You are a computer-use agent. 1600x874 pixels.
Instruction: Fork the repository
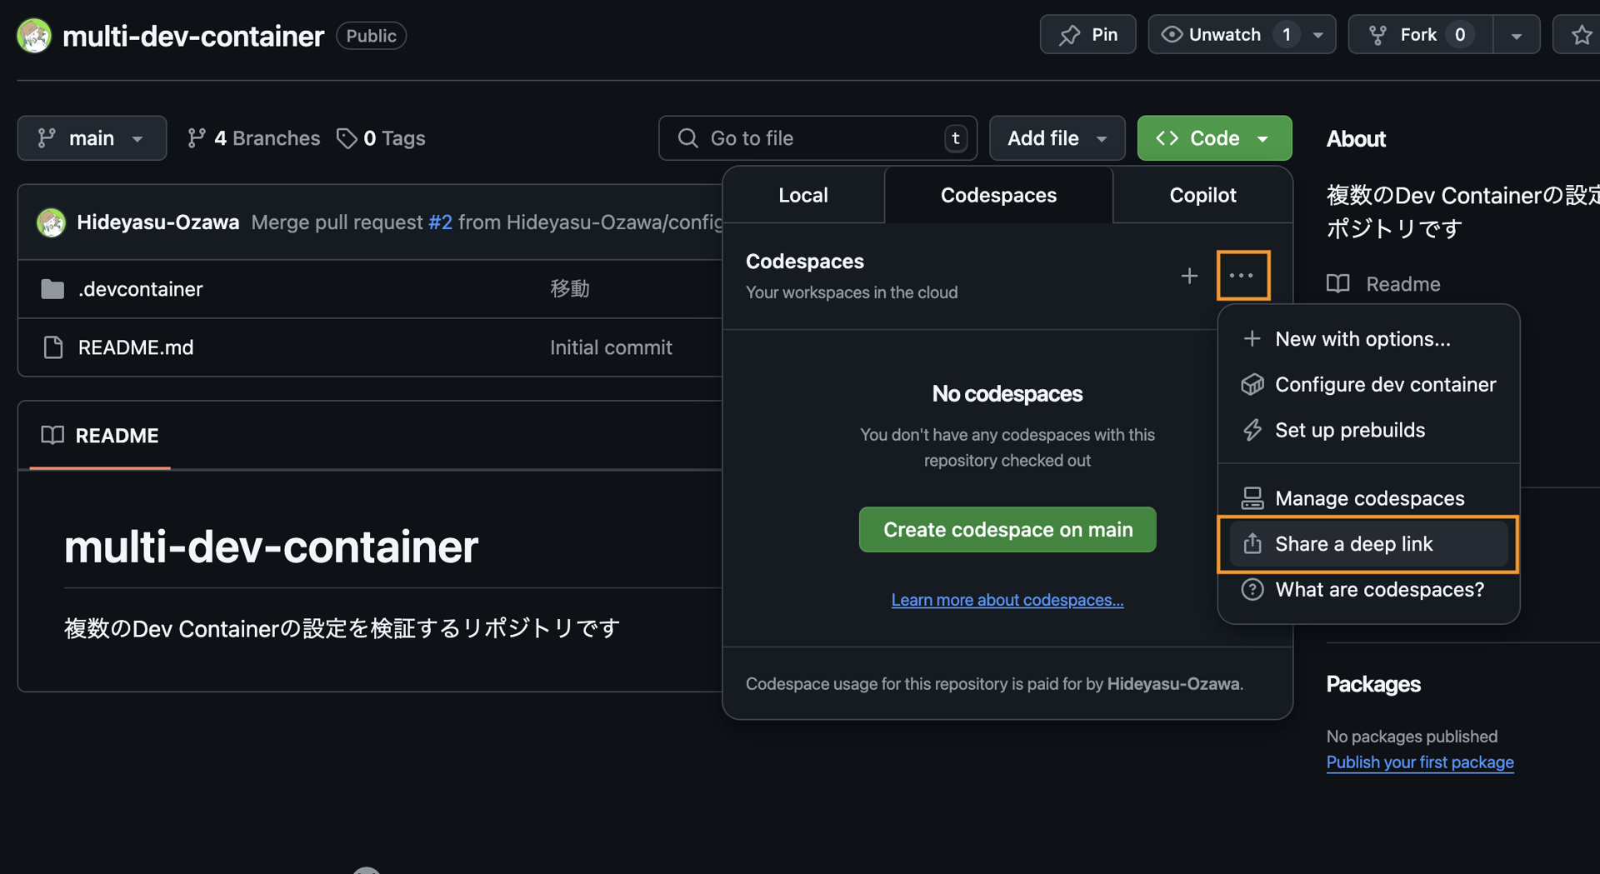tap(1420, 35)
